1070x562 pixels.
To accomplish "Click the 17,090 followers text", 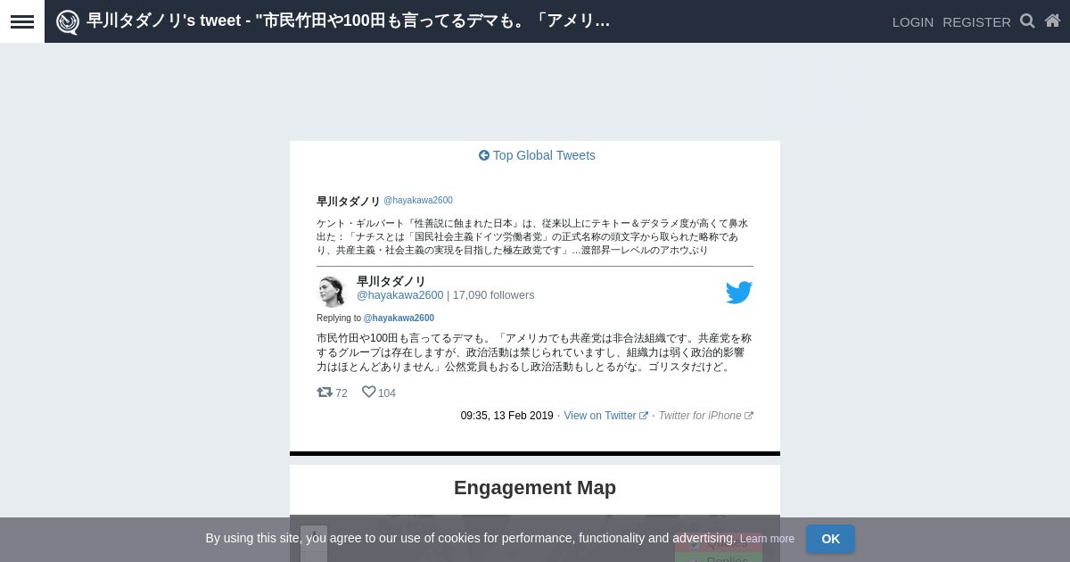I will (x=493, y=295).
